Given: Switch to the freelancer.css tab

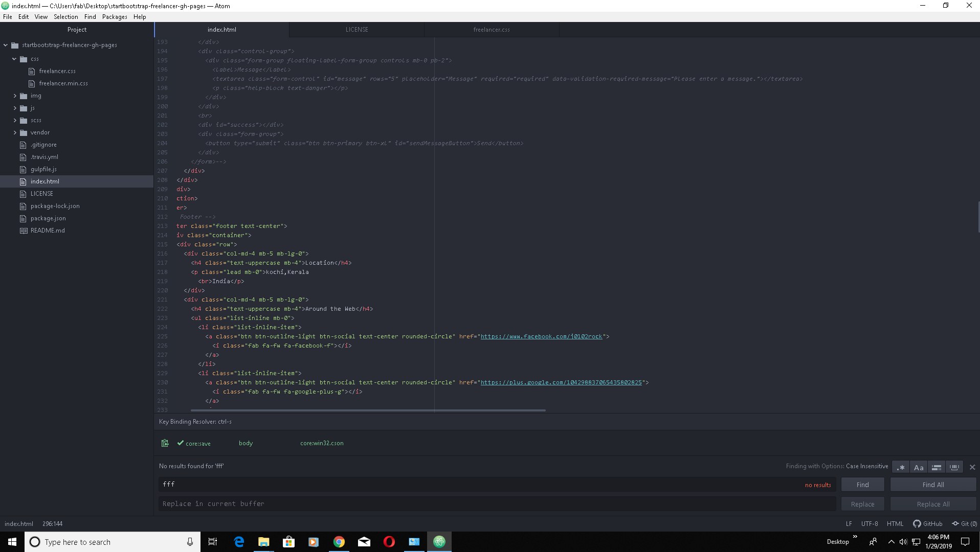Looking at the screenshot, I should (492, 30).
